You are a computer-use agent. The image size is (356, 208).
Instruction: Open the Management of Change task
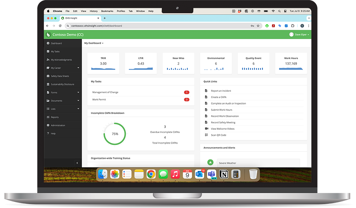point(141,92)
